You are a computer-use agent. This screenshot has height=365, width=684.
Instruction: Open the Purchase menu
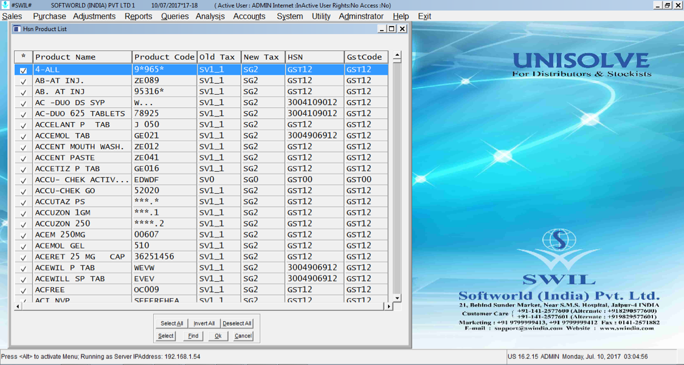click(x=49, y=16)
